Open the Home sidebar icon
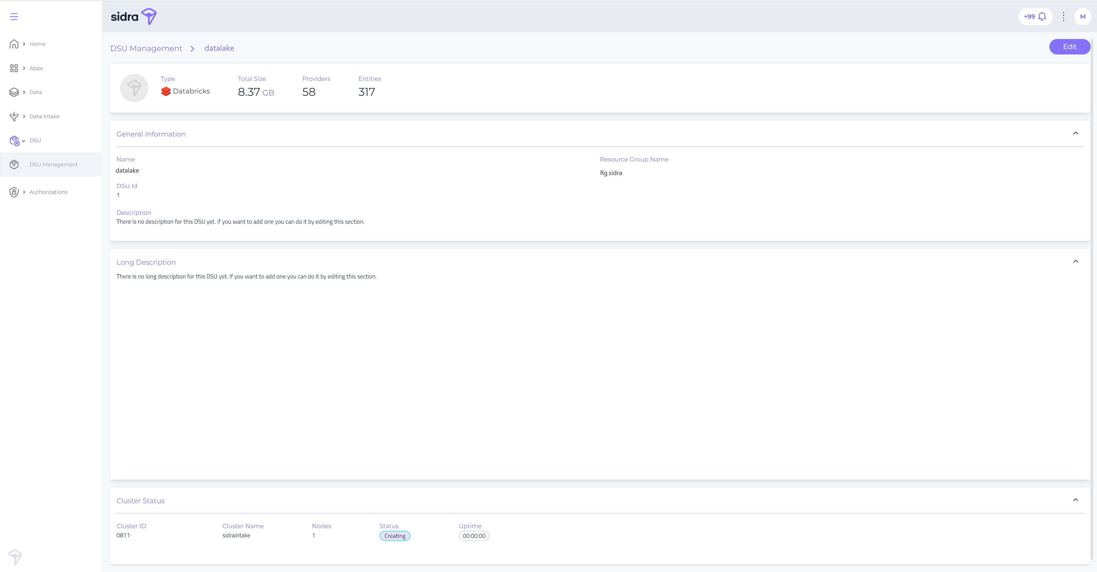 pos(14,44)
